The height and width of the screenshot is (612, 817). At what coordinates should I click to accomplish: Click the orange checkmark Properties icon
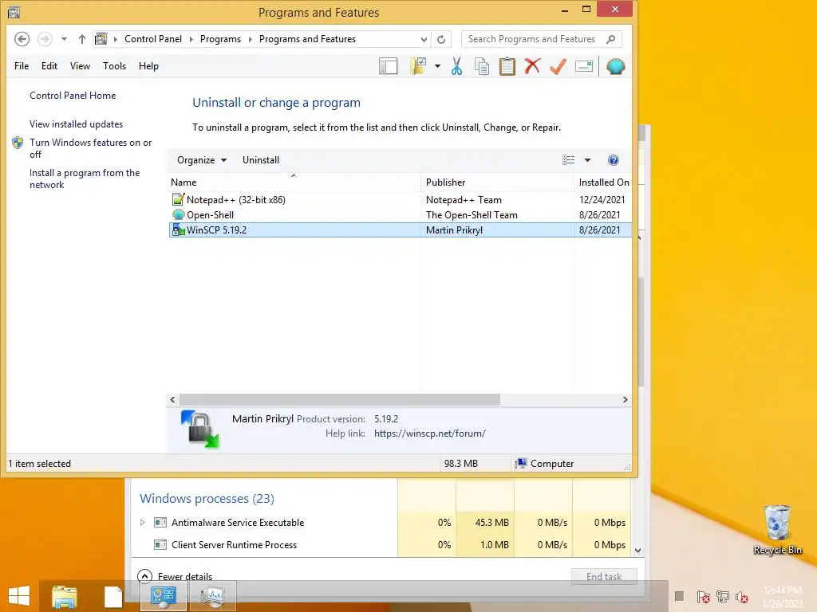[x=558, y=66]
